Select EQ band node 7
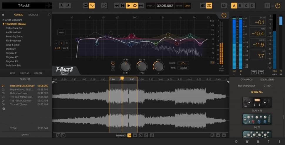This screenshot has height=145, width=285. tap(168, 34)
